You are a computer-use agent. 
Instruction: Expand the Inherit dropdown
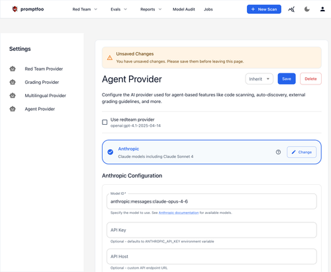[x=259, y=79]
